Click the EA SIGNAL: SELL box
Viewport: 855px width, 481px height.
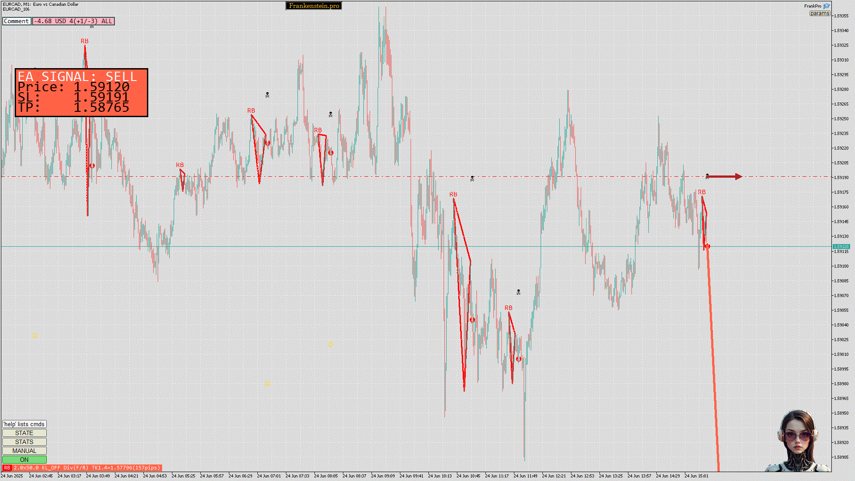point(81,93)
